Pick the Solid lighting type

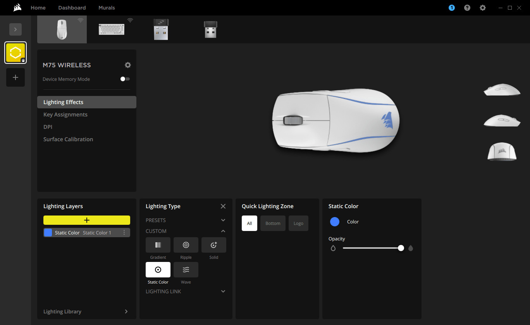pos(214,245)
